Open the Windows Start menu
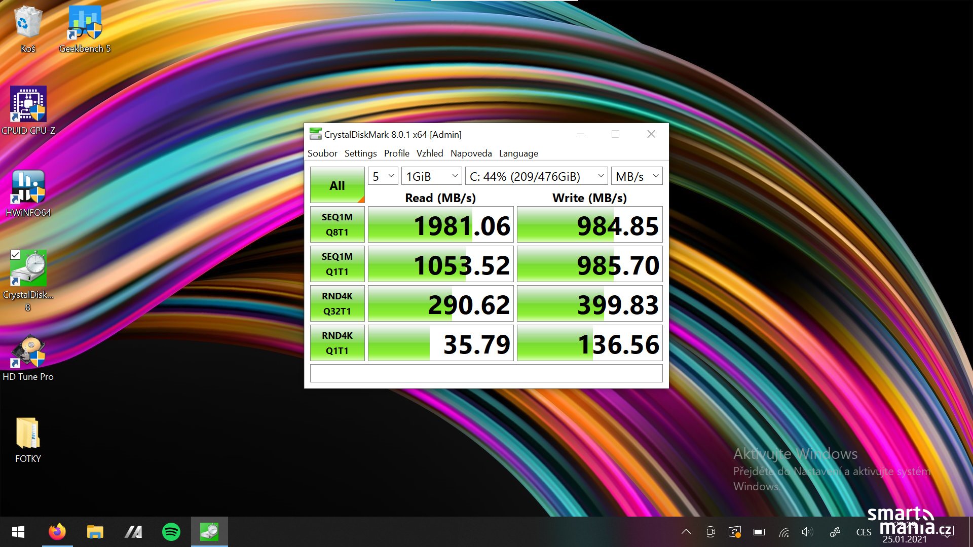Screen dimensions: 973x547 [18, 532]
